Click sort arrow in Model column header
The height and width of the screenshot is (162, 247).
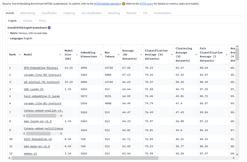tap(60, 54)
